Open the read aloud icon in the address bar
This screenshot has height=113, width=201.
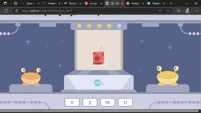pos(160,11)
